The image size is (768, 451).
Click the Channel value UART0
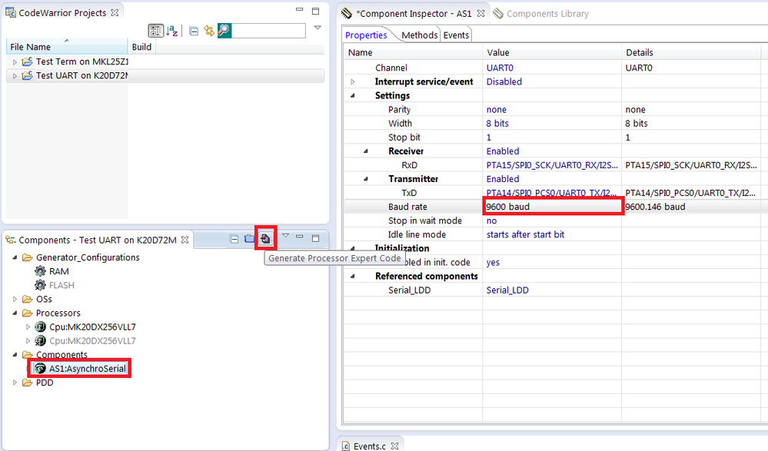(x=500, y=68)
